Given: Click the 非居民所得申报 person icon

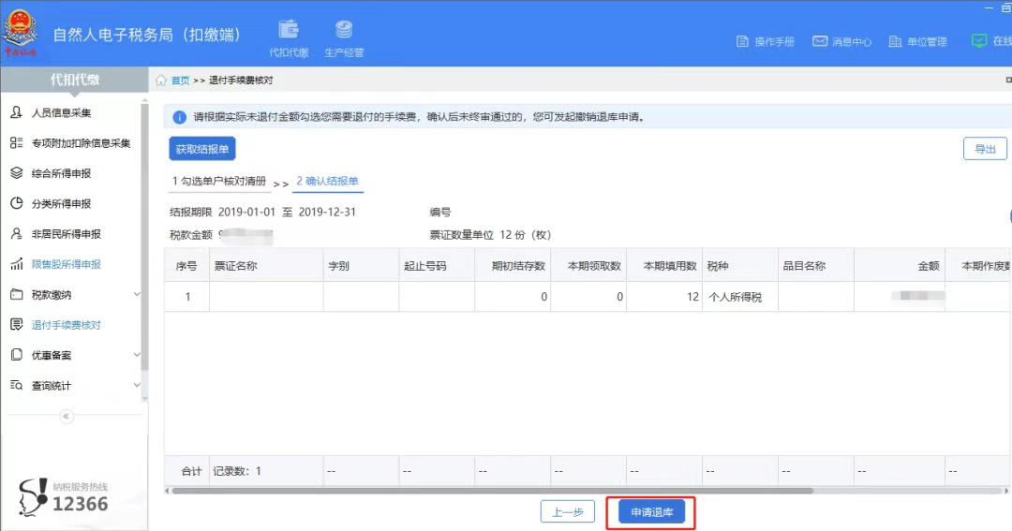Looking at the screenshot, I should click(17, 233).
